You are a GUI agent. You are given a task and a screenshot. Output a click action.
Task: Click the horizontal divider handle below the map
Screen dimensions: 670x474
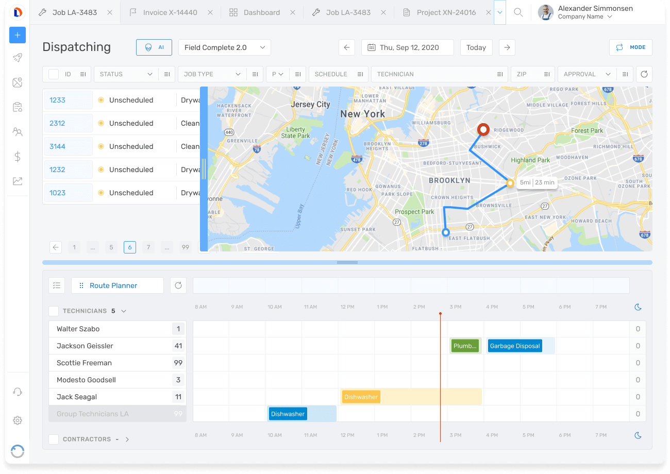point(347,262)
